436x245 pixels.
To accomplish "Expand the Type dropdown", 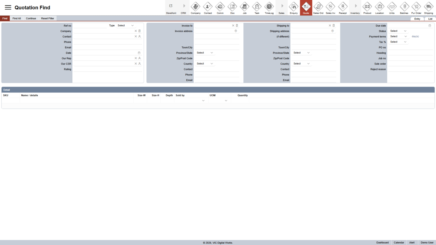I will point(126,26).
